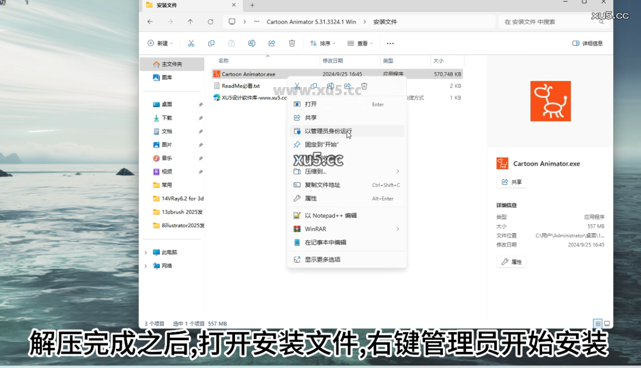The height and width of the screenshot is (368, 641).
Task: Click the Share icon in the toolbar
Action: tap(271, 43)
